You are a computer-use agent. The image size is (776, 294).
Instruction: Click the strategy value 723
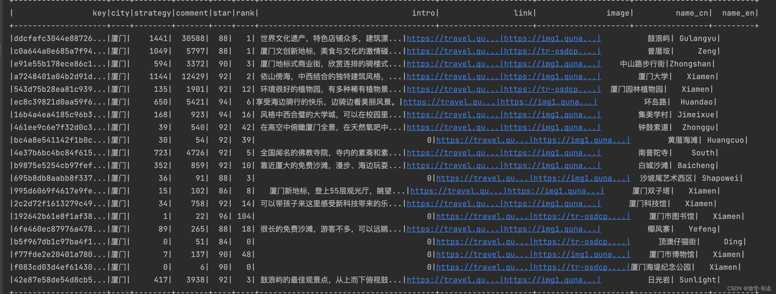point(161,153)
